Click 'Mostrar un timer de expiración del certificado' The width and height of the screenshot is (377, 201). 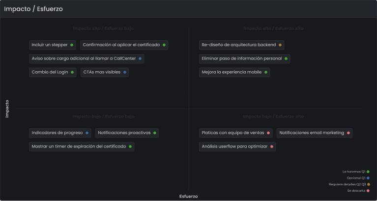coord(82,146)
